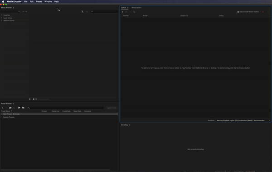Open the Renderer dropdown
Screen dimensions: 272x172
[x=243, y=120]
